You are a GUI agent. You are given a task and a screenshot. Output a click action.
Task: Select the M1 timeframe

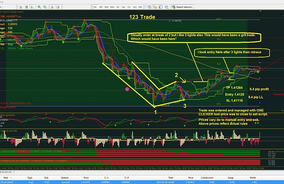tap(95, 7)
